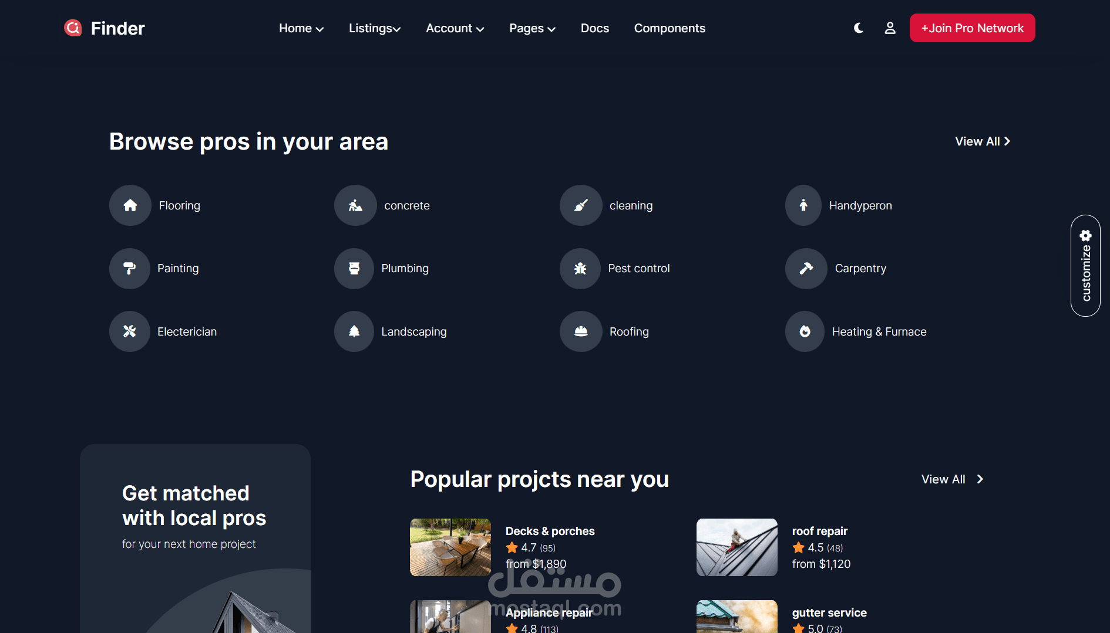Select the Flooring category link

coord(179,205)
